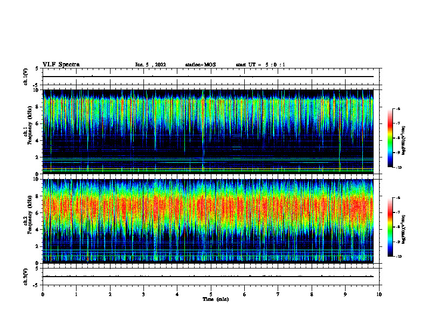Click the ch.2 "Frequency (kHz)" axis label
This screenshot has height=330, width=427.
pyautogui.click(x=30, y=214)
